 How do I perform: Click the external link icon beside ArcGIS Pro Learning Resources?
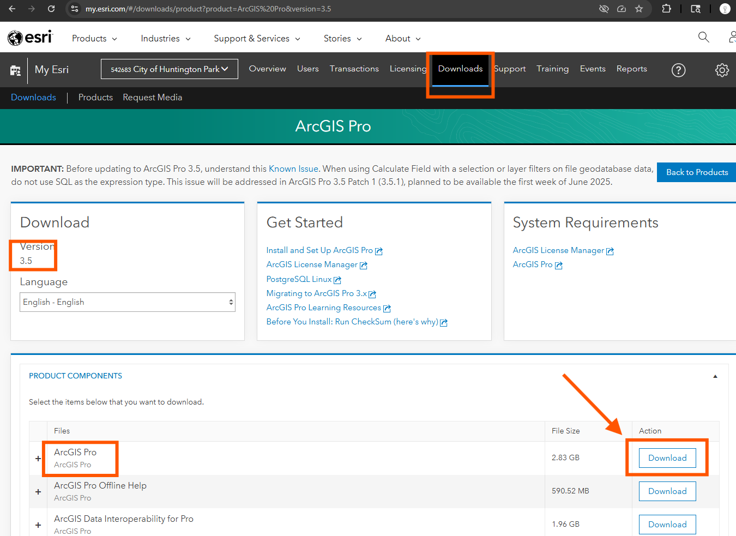[387, 308]
